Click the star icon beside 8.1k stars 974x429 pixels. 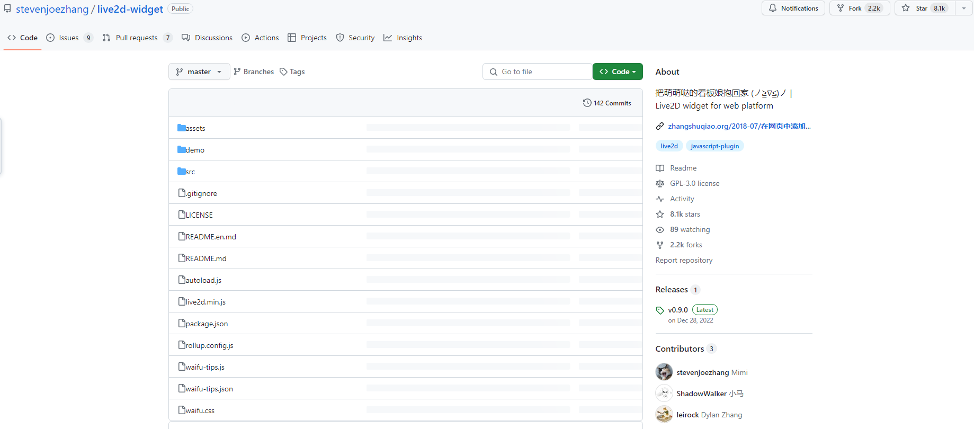660,214
